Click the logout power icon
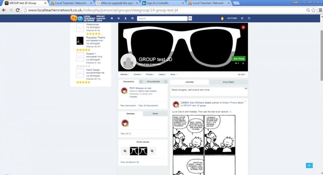Screen dimensions: 323x175 point(249,18)
